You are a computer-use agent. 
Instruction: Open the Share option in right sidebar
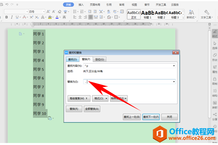tap(215, 117)
